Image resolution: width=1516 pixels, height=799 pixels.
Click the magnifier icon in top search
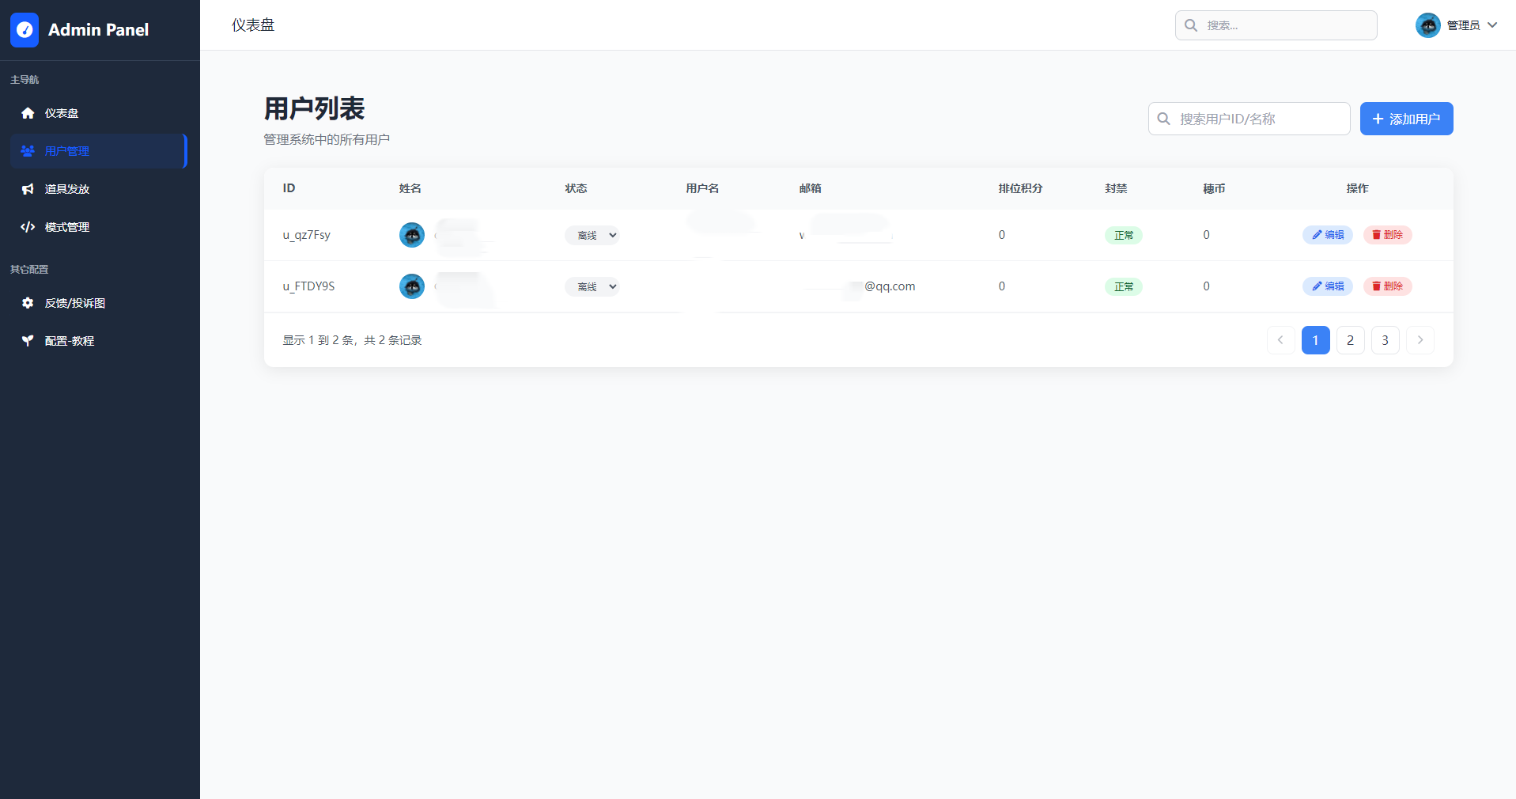tap(1191, 25)
